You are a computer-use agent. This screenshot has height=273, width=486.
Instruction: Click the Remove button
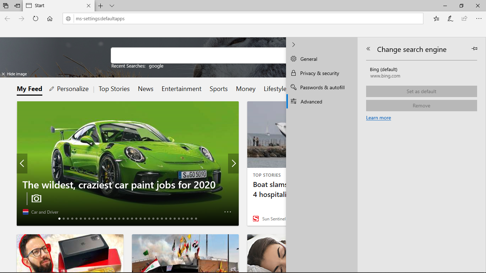[421, 106]
